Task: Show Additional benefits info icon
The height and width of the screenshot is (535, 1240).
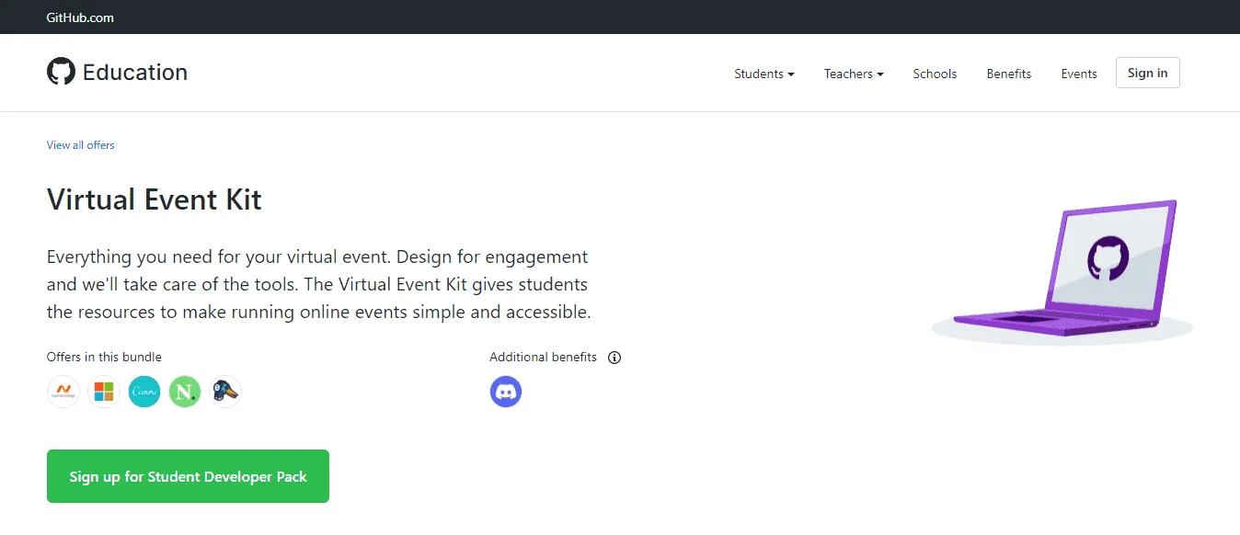Action: coord(614,358)
